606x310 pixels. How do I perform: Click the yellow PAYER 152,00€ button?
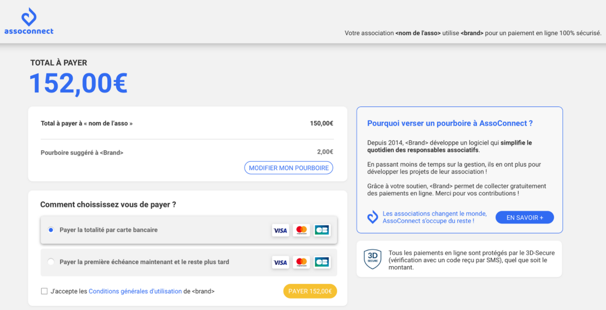tap(310, 291)
